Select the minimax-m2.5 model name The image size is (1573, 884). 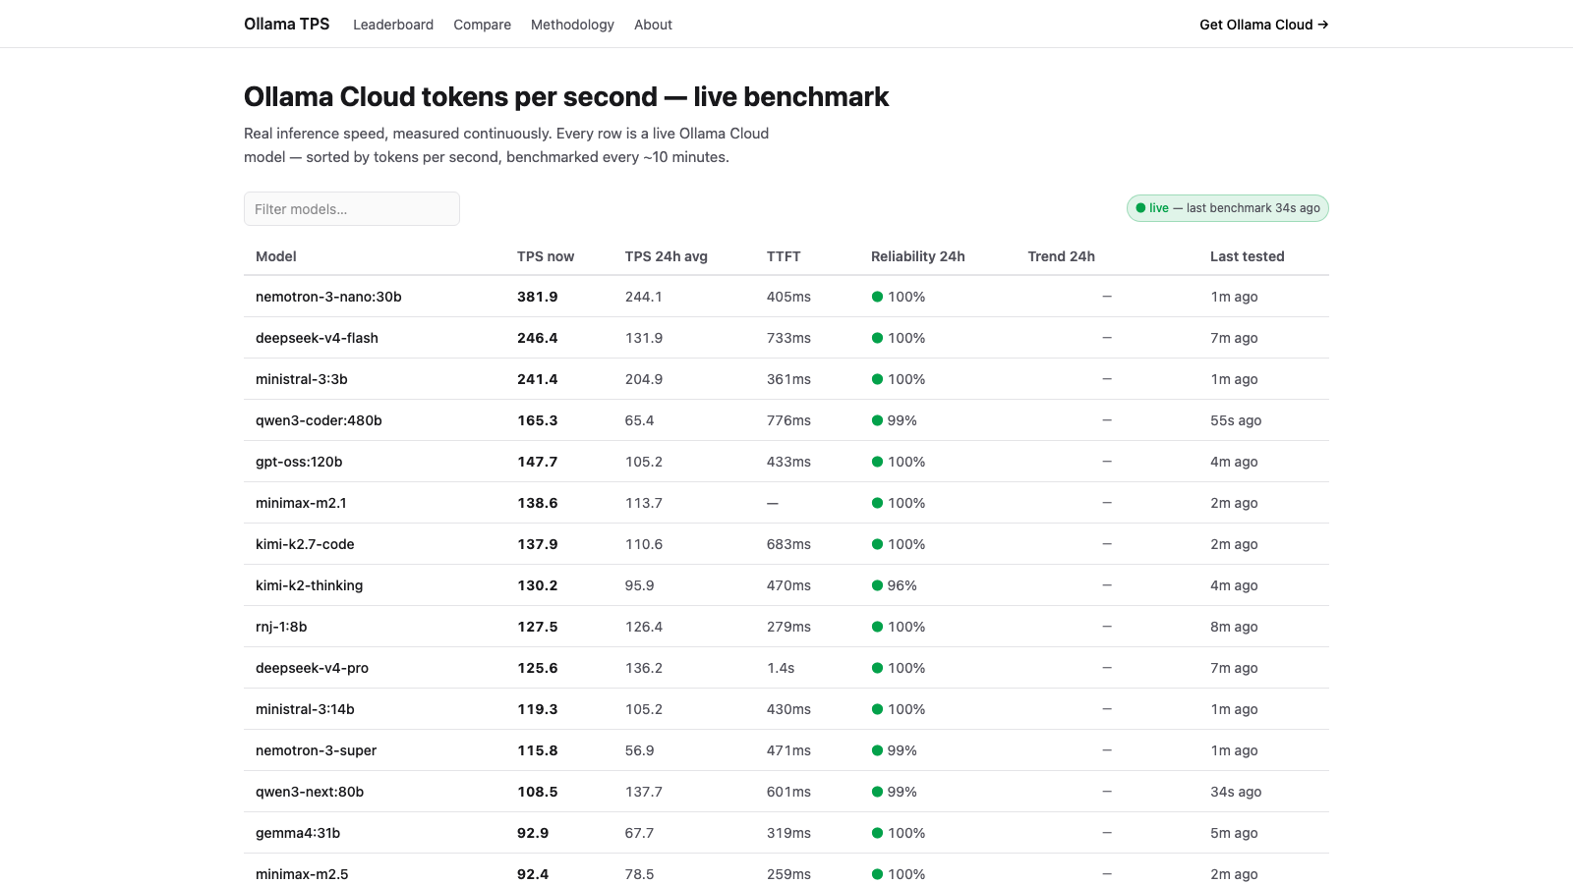click(302, 874)
